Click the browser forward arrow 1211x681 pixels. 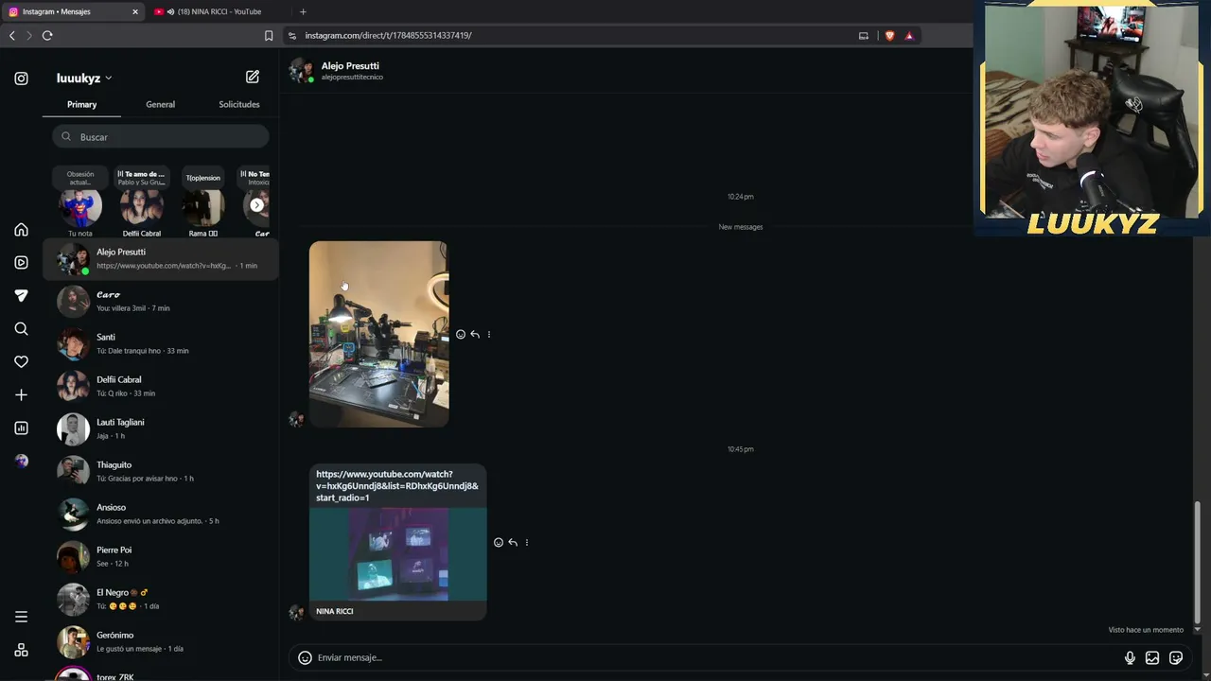point(29,36)
